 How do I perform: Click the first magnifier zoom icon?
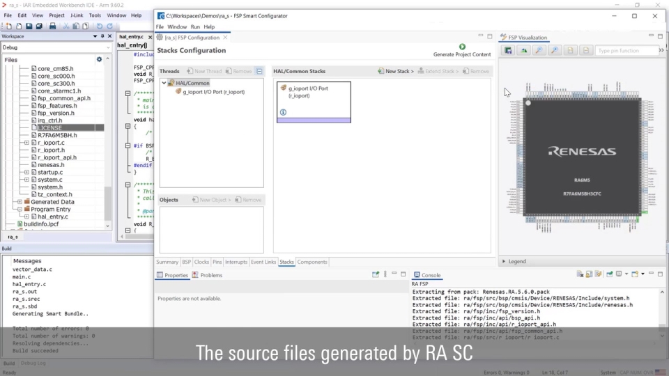coord(539,51)
